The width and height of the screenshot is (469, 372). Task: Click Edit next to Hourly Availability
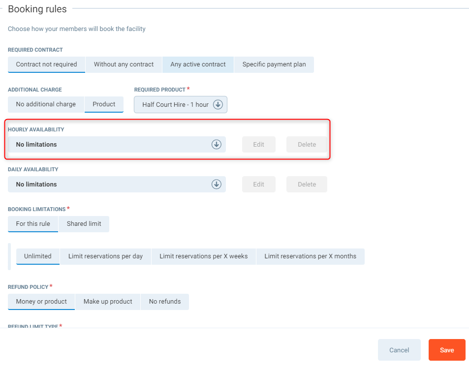click(x=258, y=145)
